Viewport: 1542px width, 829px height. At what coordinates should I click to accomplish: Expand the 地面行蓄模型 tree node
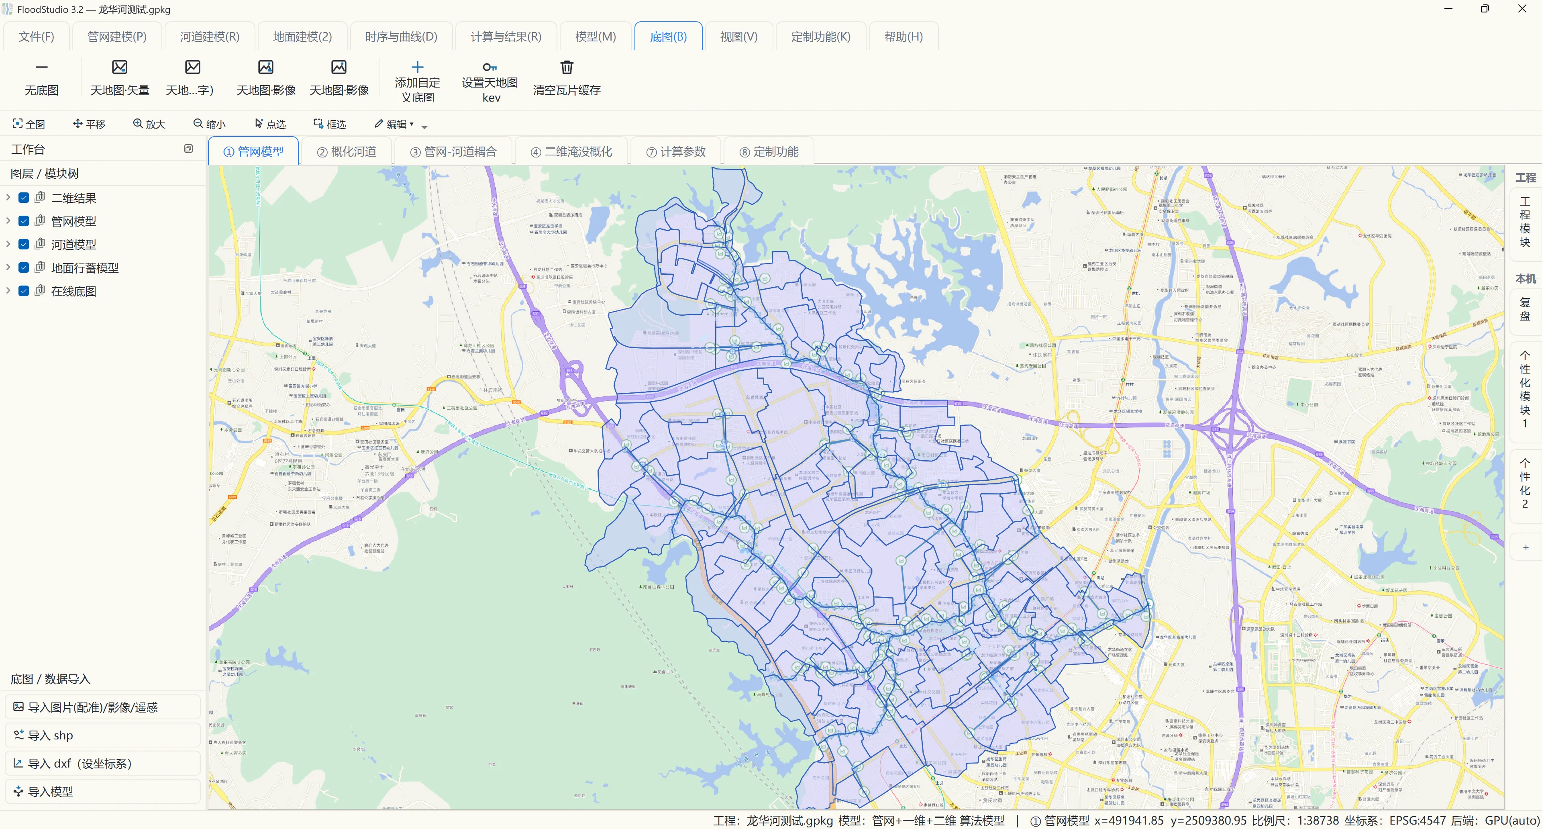[8, 267]
